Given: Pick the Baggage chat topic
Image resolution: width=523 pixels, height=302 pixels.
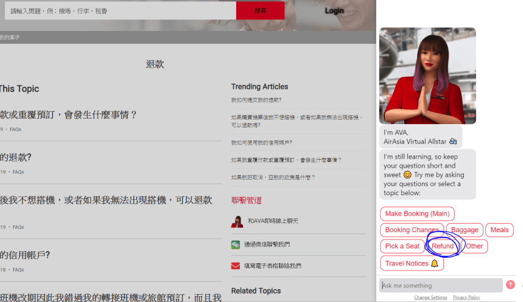Looking at the screenshot, I should [x=465, y=230].
